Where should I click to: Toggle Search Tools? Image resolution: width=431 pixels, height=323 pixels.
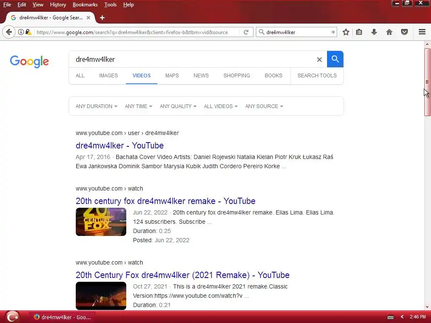click(x=317, y=76)
